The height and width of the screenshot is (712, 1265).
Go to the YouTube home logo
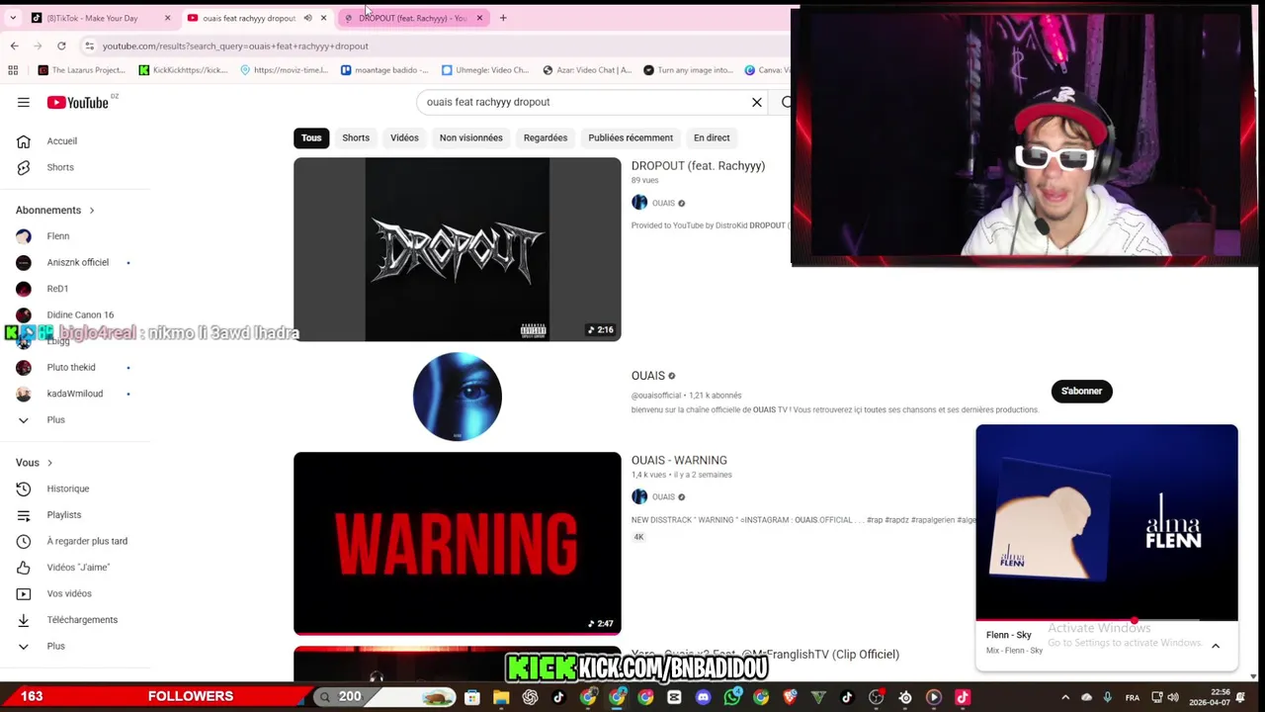[x=77, y=102]
